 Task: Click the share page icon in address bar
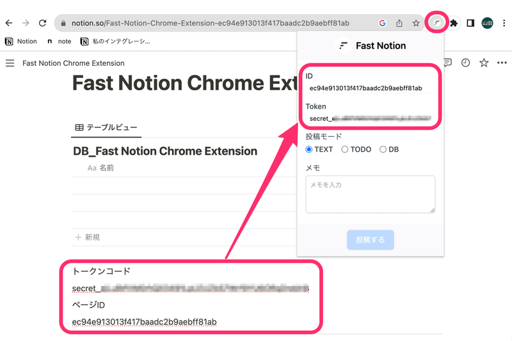pos(399,23)
